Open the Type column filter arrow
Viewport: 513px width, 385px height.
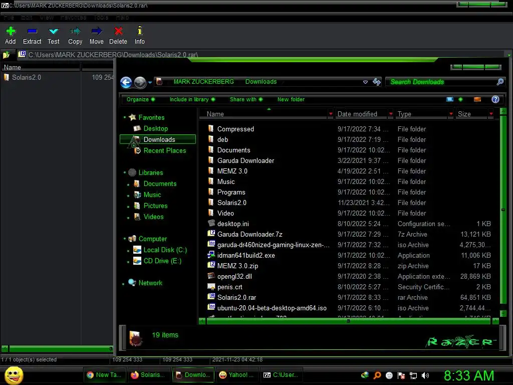pyautogui.click(x=451, y=114)
